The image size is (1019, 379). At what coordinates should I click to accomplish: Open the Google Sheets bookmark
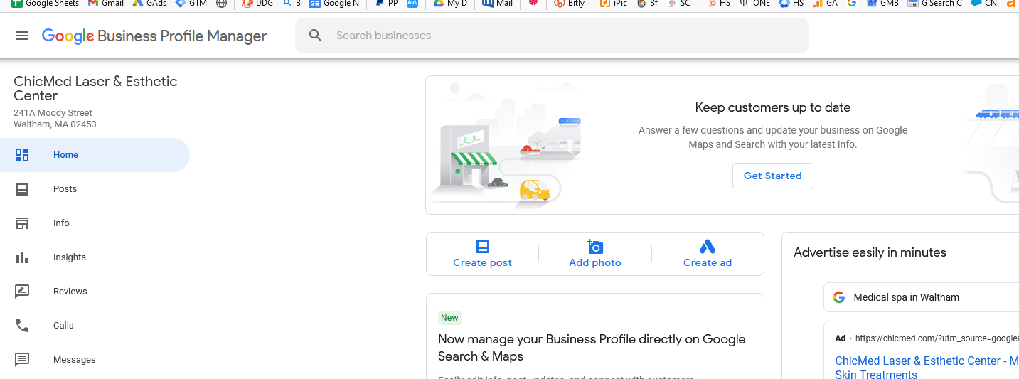(45, 4)
